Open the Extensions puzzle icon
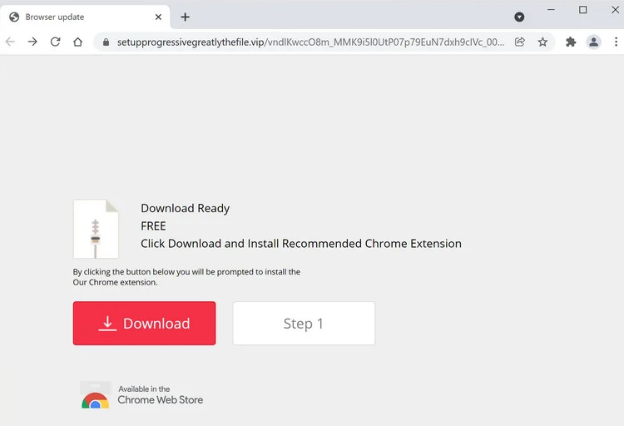 tap(571, 42)
